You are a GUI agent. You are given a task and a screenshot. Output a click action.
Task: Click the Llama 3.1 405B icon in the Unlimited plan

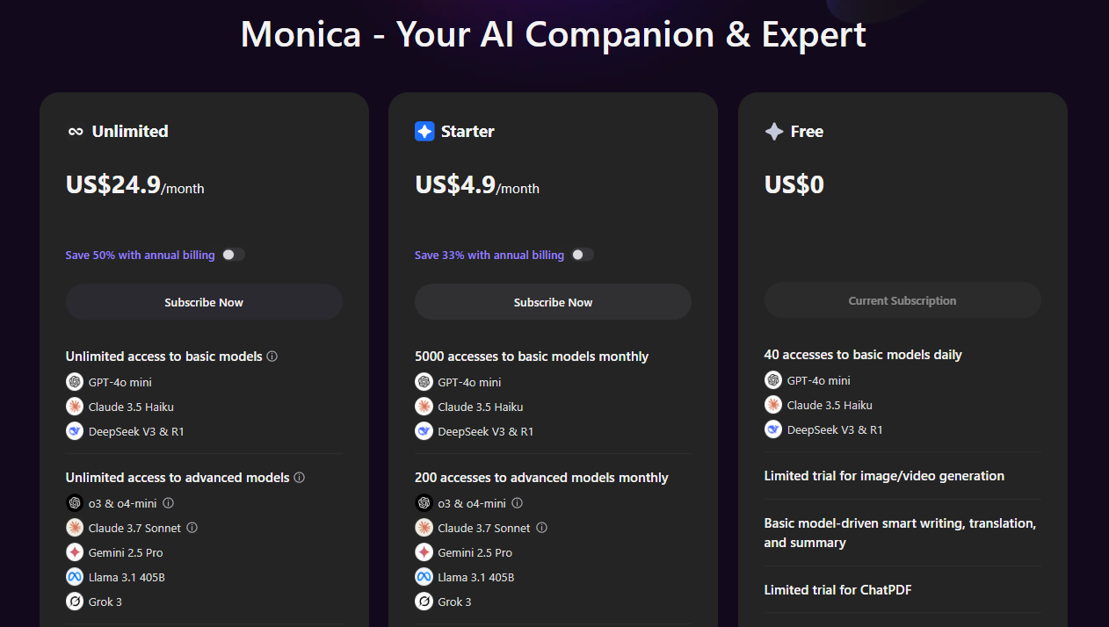(75, 577)
